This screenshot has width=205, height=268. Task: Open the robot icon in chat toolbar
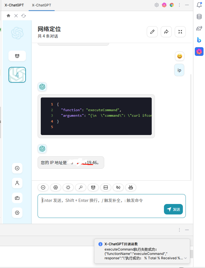click(131, 187)
